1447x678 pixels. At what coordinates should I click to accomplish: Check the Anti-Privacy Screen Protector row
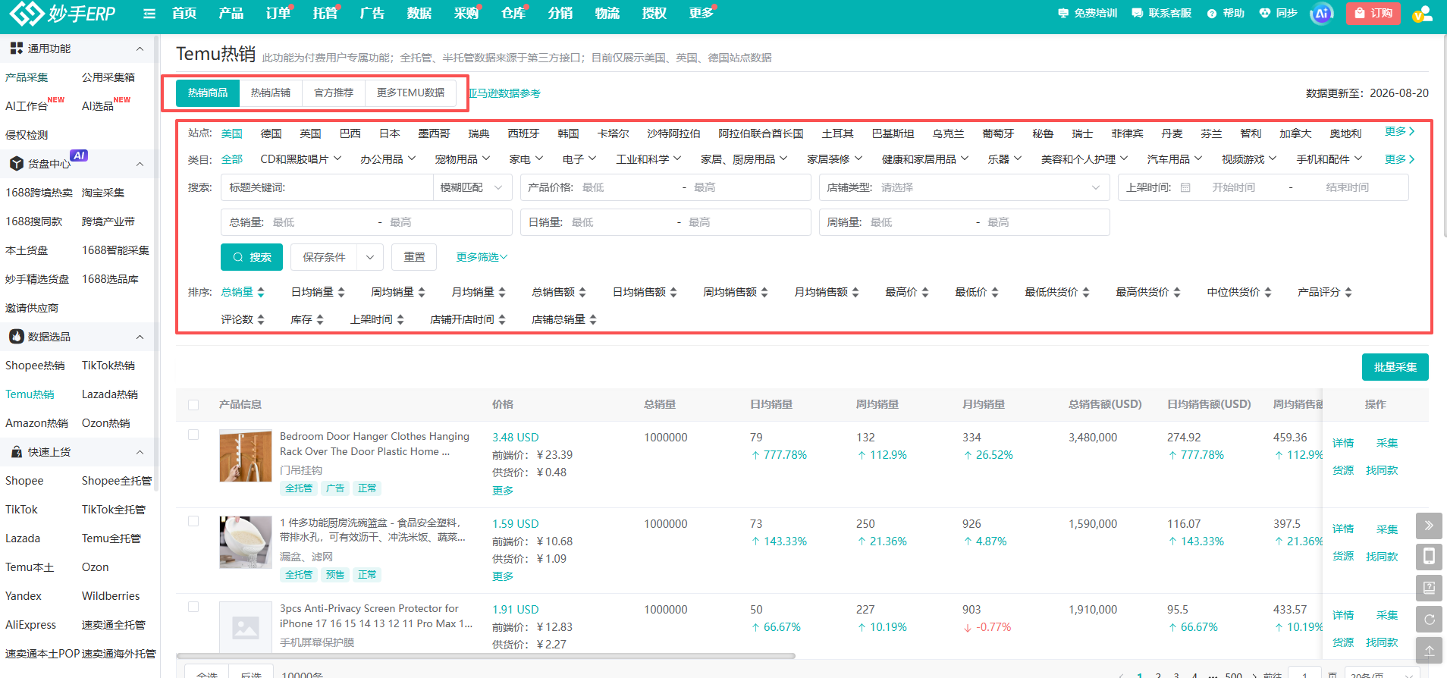click(193, 607)
